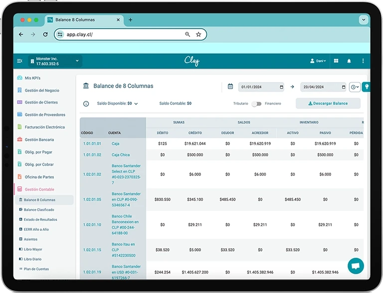Open Banco Santander Select en CLP account

(x=126, y=175)
